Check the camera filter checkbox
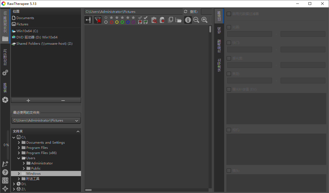329x193 pixels. coord(229,130)
